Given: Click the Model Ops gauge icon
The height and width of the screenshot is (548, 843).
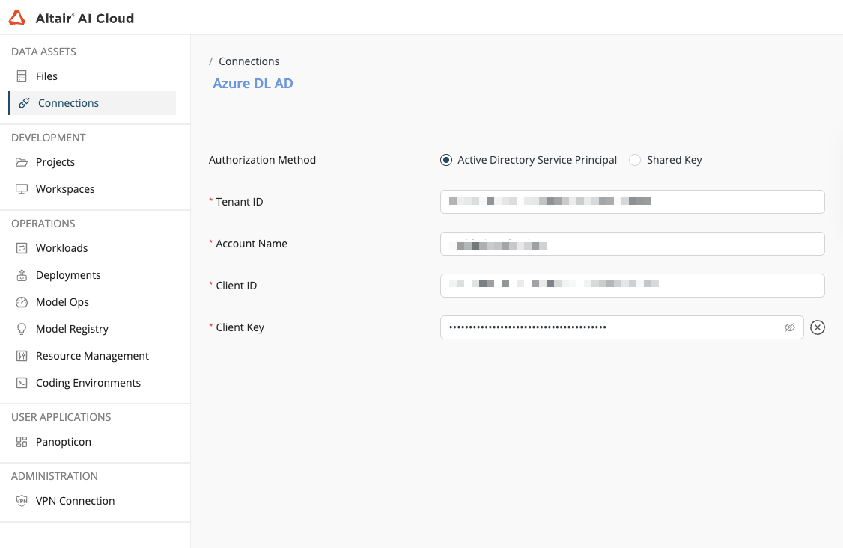Looking at the screenshot, I should [22, 302].
